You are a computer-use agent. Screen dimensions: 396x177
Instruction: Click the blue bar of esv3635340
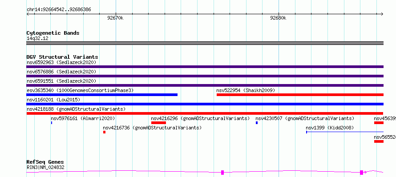[x=102, y=95]
